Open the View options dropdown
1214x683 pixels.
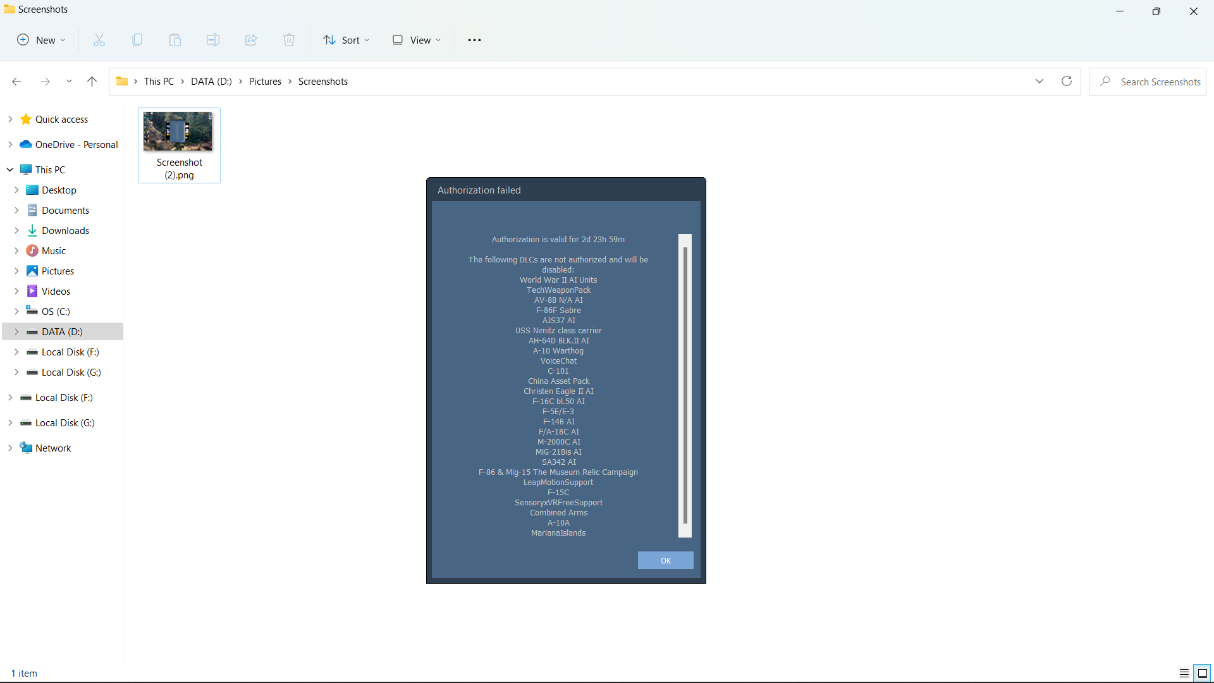tap(417, 40)
